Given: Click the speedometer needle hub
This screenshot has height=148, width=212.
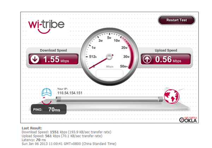Looking at the screenshot, I should [x=109, y=57].
